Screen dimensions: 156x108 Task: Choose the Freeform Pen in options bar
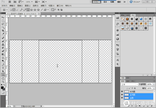pyautogui.click(x=24, y=10)
